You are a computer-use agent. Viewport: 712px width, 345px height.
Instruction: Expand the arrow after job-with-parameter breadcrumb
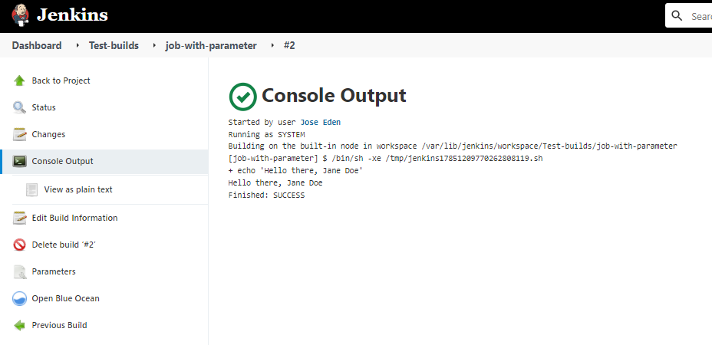point(272,46)
